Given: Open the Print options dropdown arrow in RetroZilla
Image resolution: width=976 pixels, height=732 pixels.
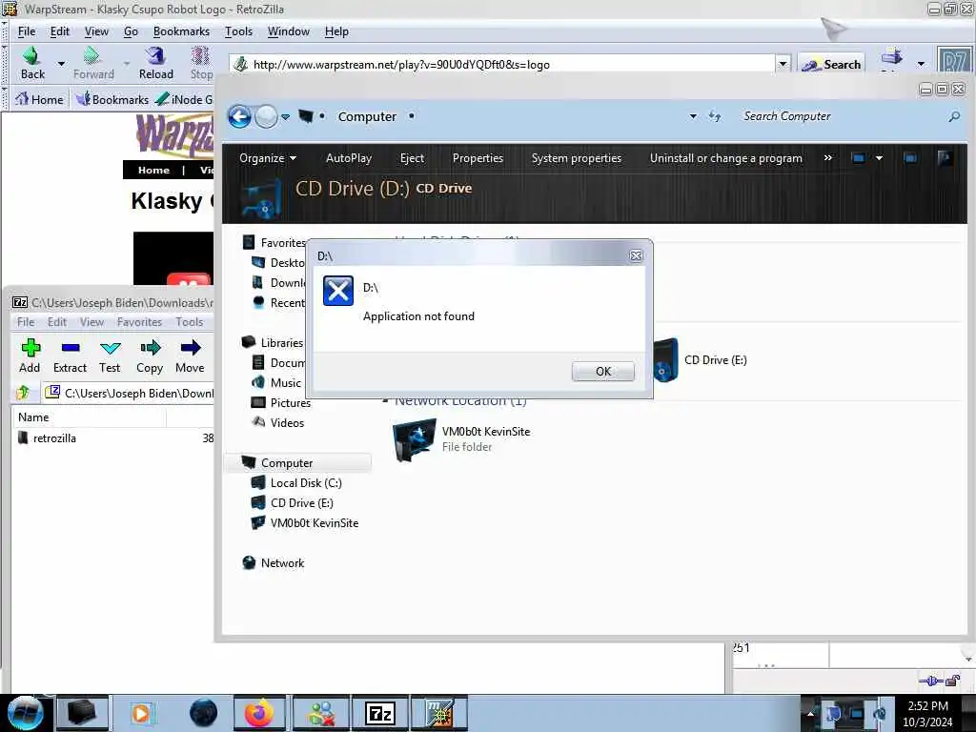Looking at the screenshot, I should [x=921, y=64].
